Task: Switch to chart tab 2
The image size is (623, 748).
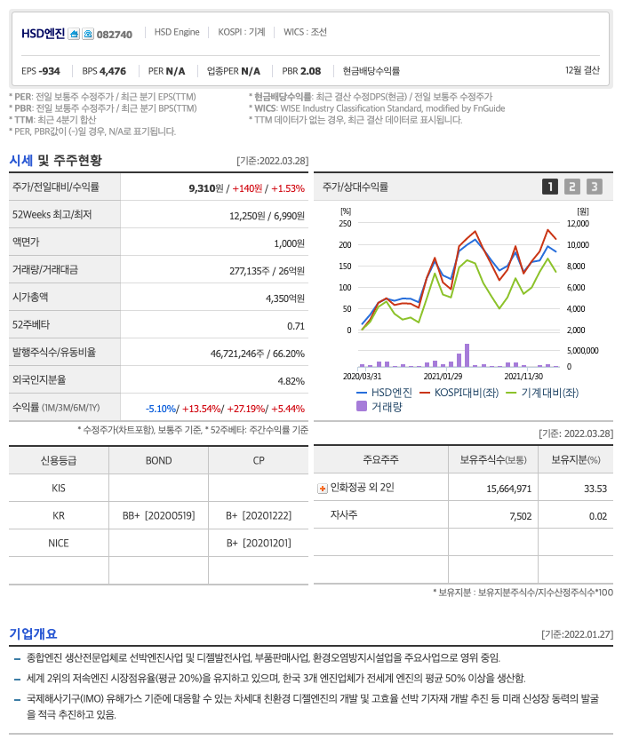Action: click(x=572, y=187)
